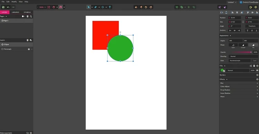Collapse the Appearance section

click(230, 35)
